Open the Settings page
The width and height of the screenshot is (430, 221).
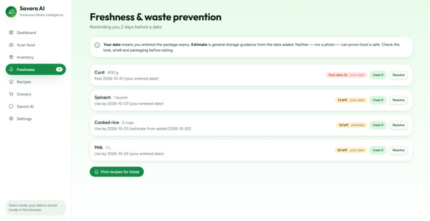pyautogui.click(x=36, y=119)
